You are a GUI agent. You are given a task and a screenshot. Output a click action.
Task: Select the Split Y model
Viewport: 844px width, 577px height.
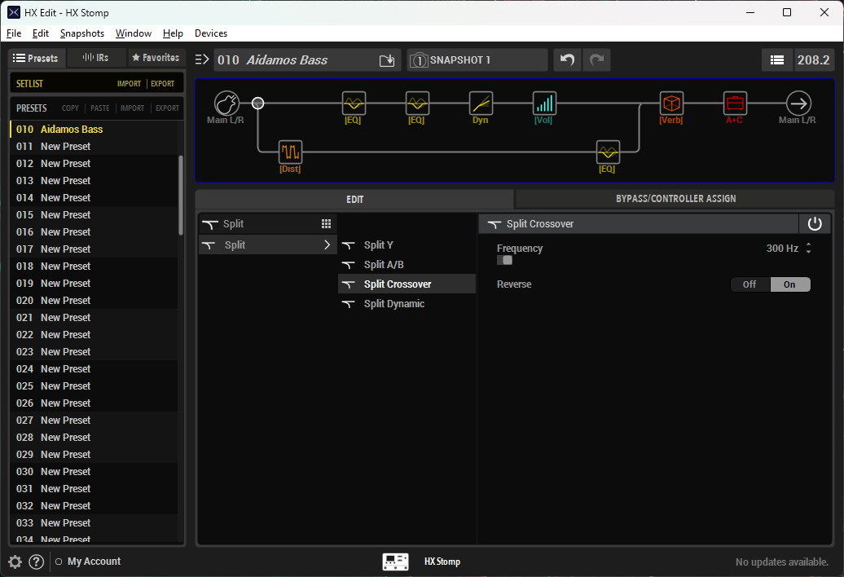407,245
